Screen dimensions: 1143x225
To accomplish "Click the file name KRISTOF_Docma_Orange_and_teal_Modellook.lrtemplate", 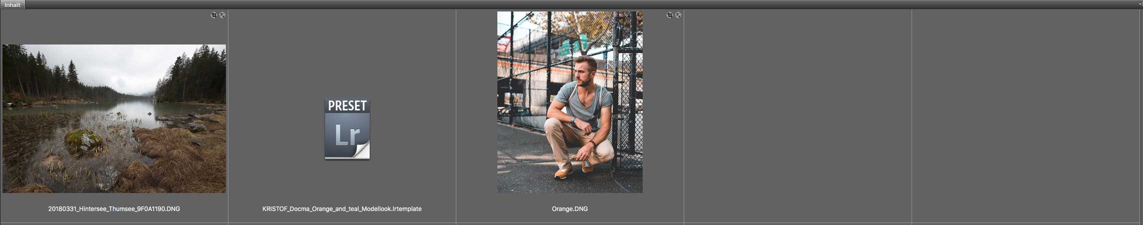I will [x=342, y=209].
